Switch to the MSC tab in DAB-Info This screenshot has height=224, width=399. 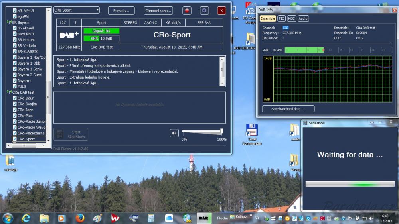coord(291,18)
